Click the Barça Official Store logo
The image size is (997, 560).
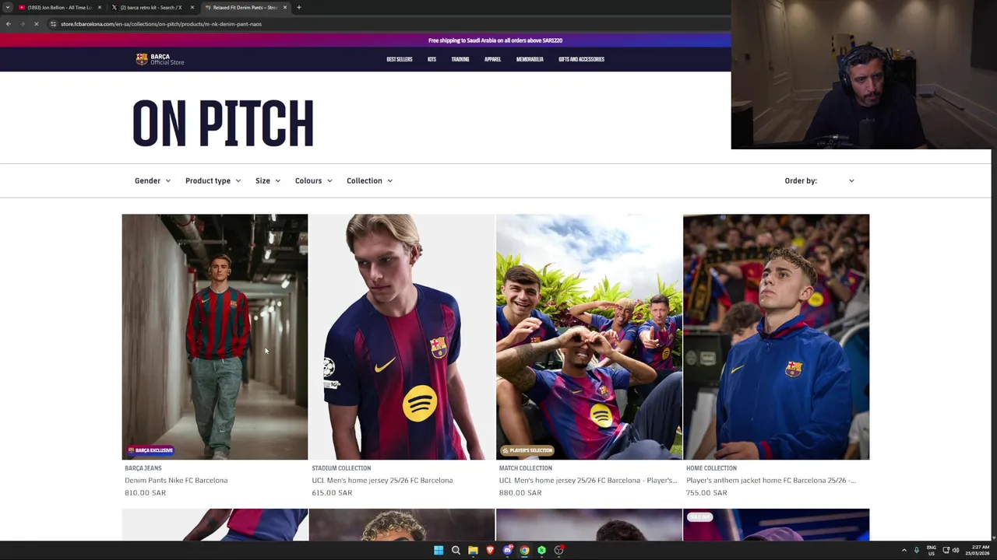tap(160, 59)
